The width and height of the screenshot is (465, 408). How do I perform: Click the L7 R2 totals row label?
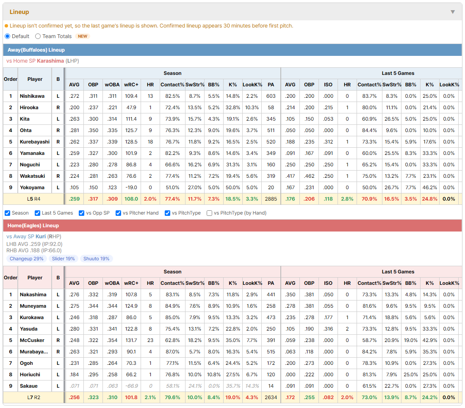[x=33, y=397]
